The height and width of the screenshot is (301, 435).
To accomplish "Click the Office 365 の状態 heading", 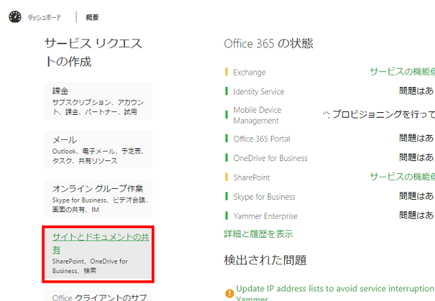I will [268, 43].
